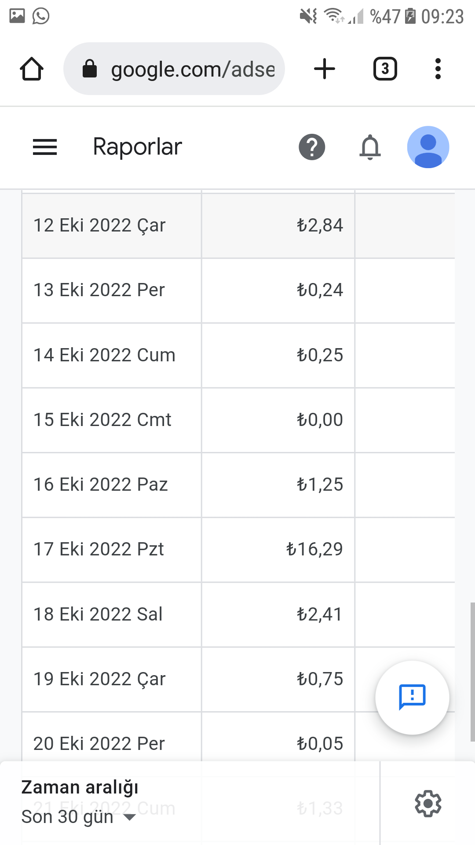Open the hamburger navigation menu

click(45, 147)
